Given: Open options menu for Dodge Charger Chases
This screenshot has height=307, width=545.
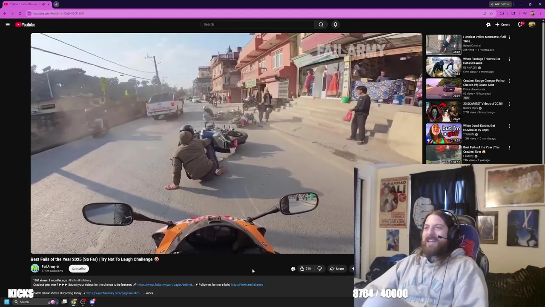Looking at the screenshot, I should click(510, 81).
